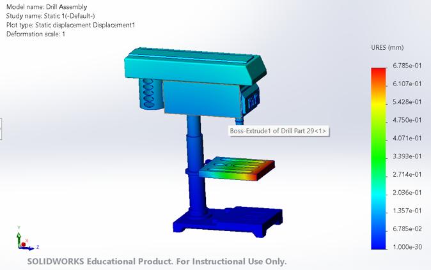431x270 pixels.
Task: Click the 2.714e-01 legend value
Action: pos(407,174)
